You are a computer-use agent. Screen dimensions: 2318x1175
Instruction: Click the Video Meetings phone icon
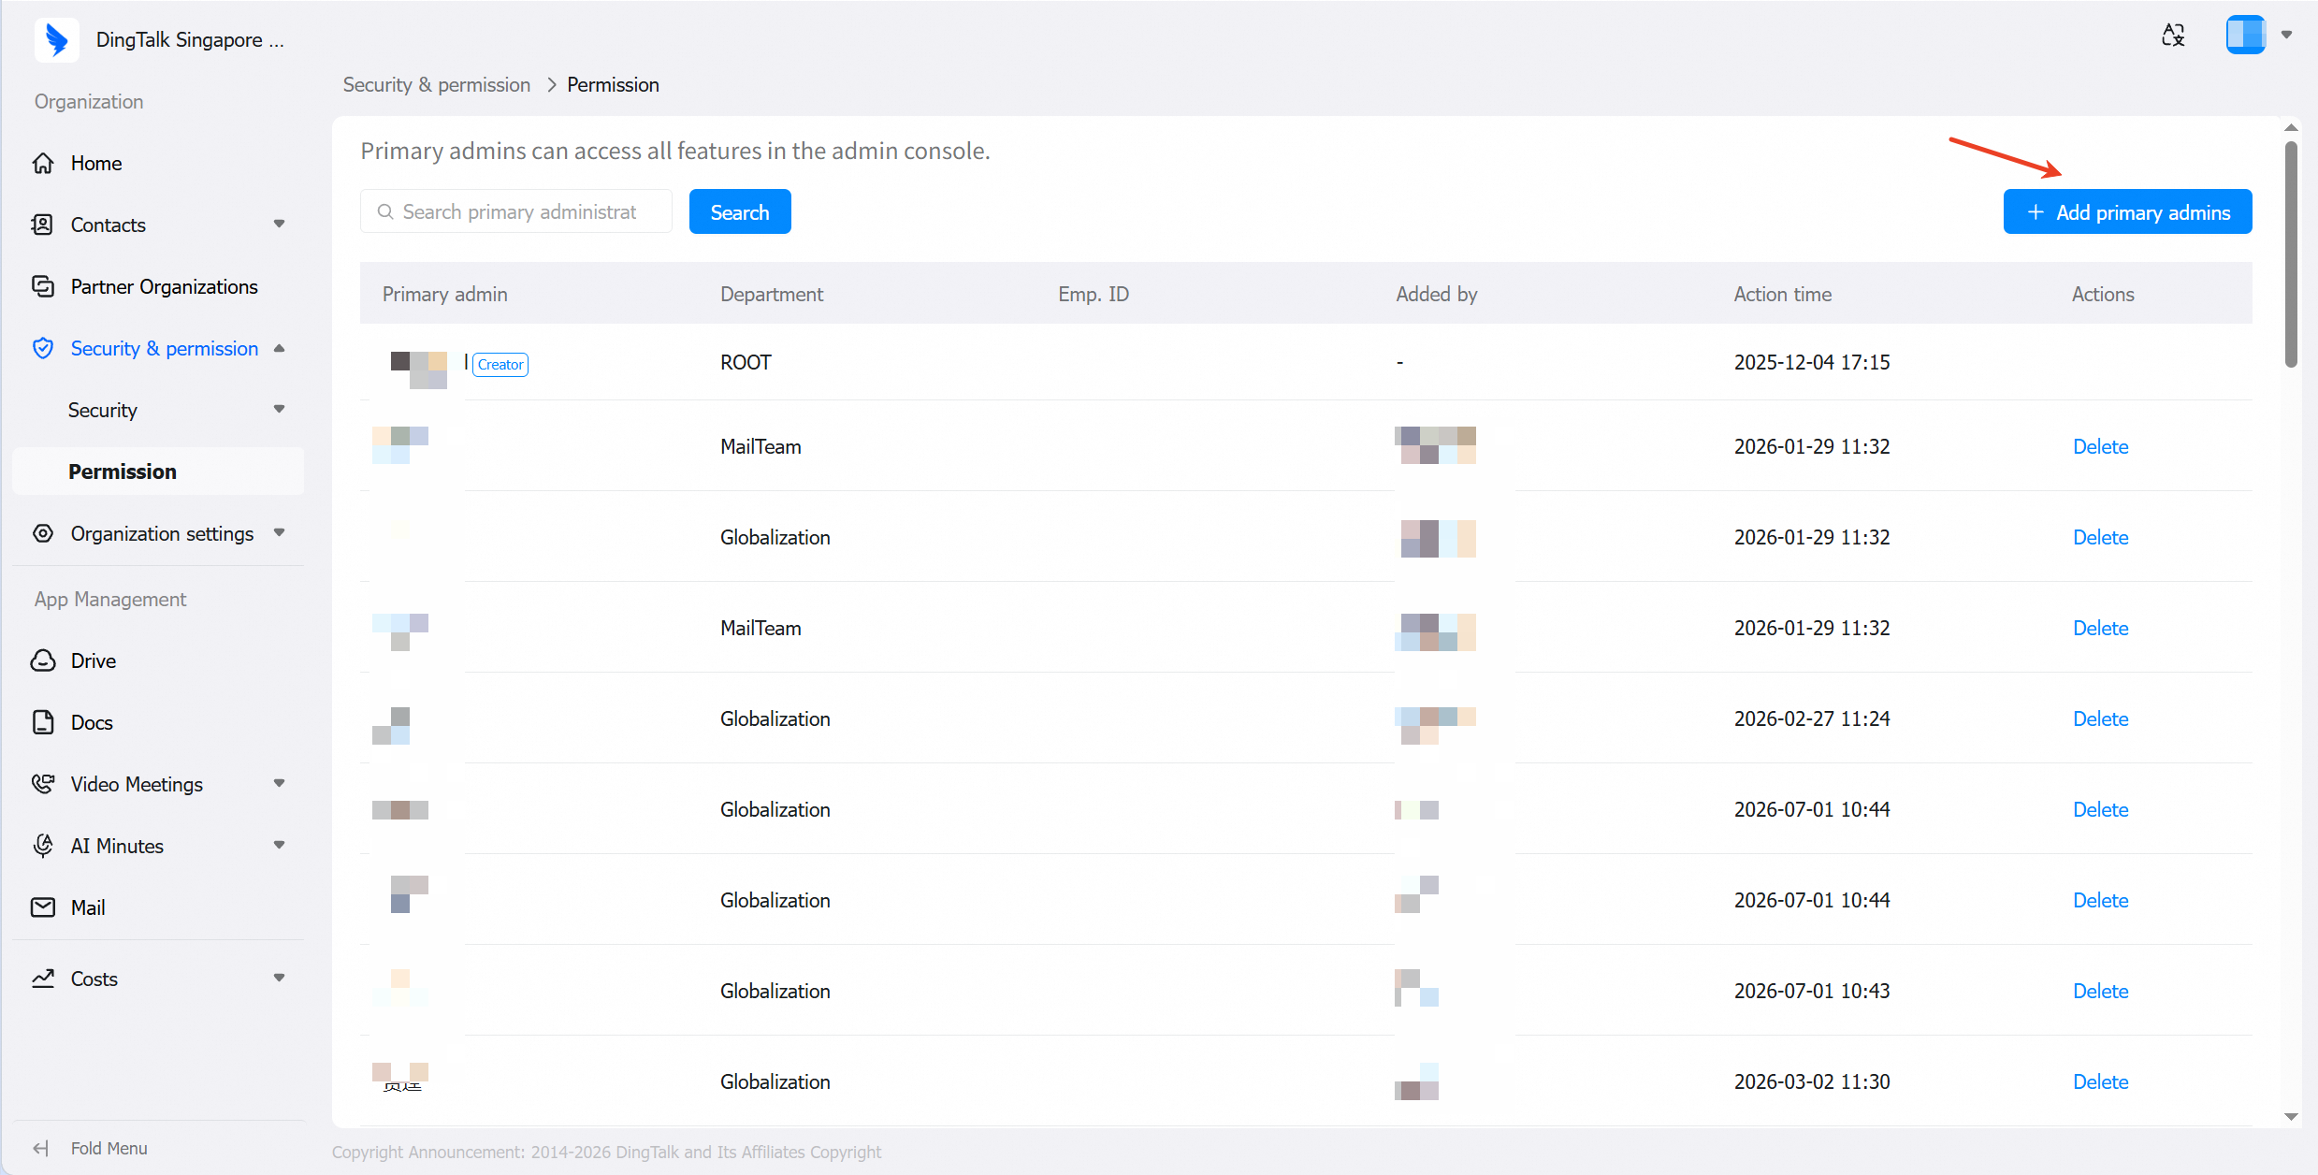[43, 784]
